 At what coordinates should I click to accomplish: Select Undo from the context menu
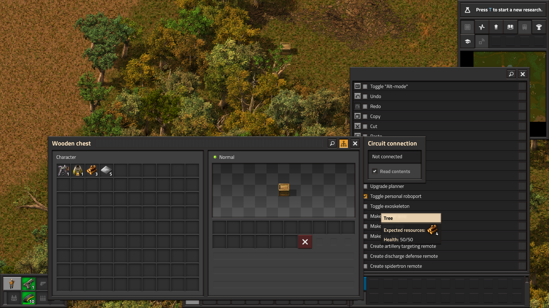coord(375,96)
